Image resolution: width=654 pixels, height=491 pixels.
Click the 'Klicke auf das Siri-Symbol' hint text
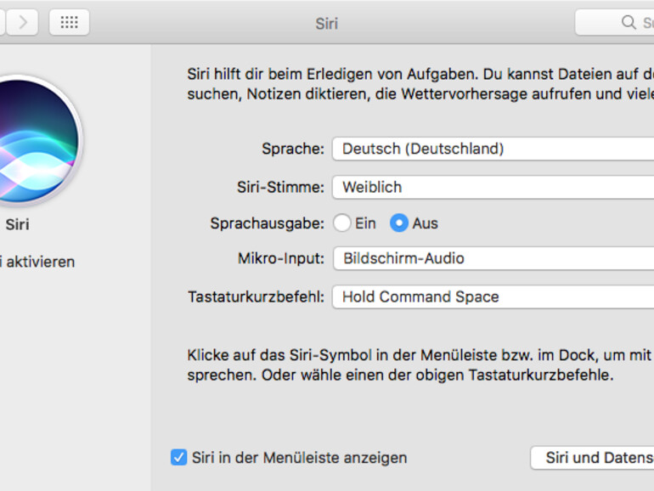coord(420,365)
